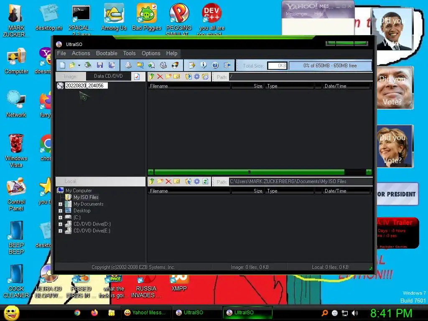
Task: Click the Type header in the Local pane
Action: coord(289,191)
